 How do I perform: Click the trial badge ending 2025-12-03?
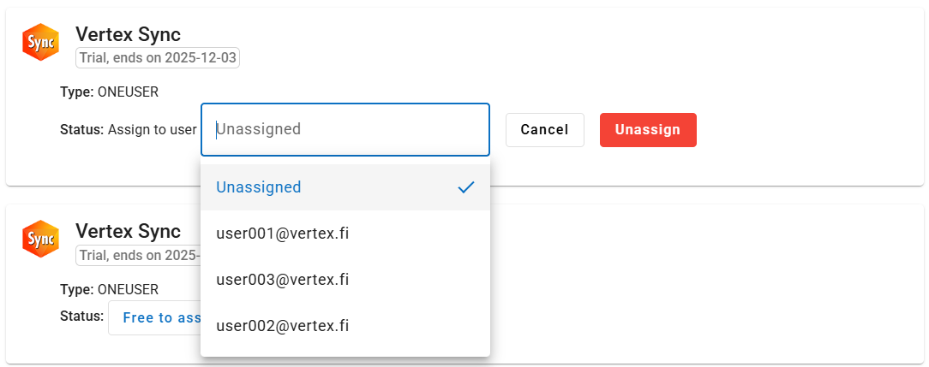click(158, 58)
